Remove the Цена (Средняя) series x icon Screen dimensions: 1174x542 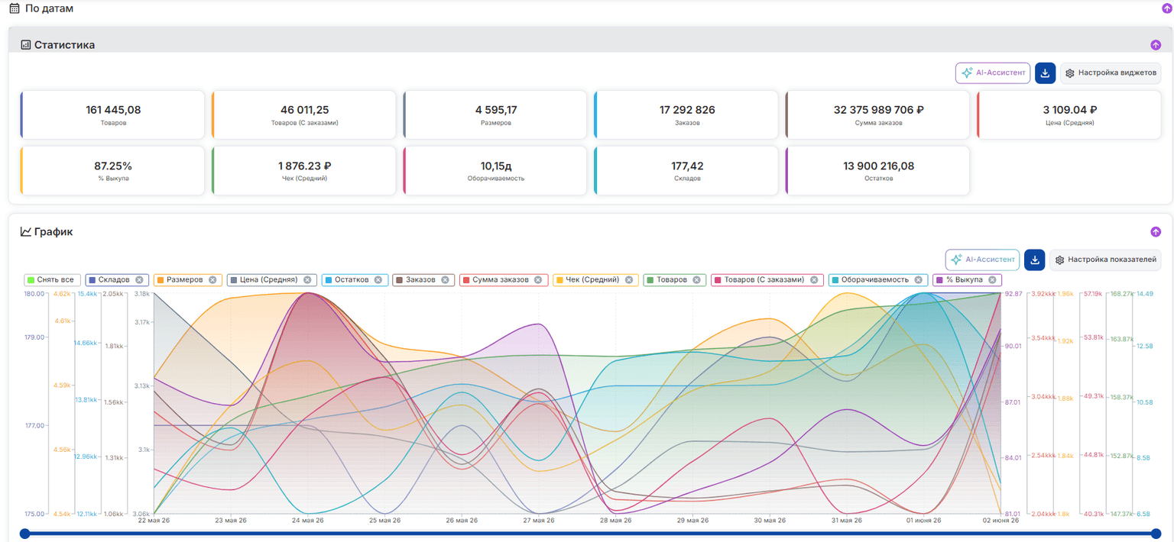coord(307,280)
